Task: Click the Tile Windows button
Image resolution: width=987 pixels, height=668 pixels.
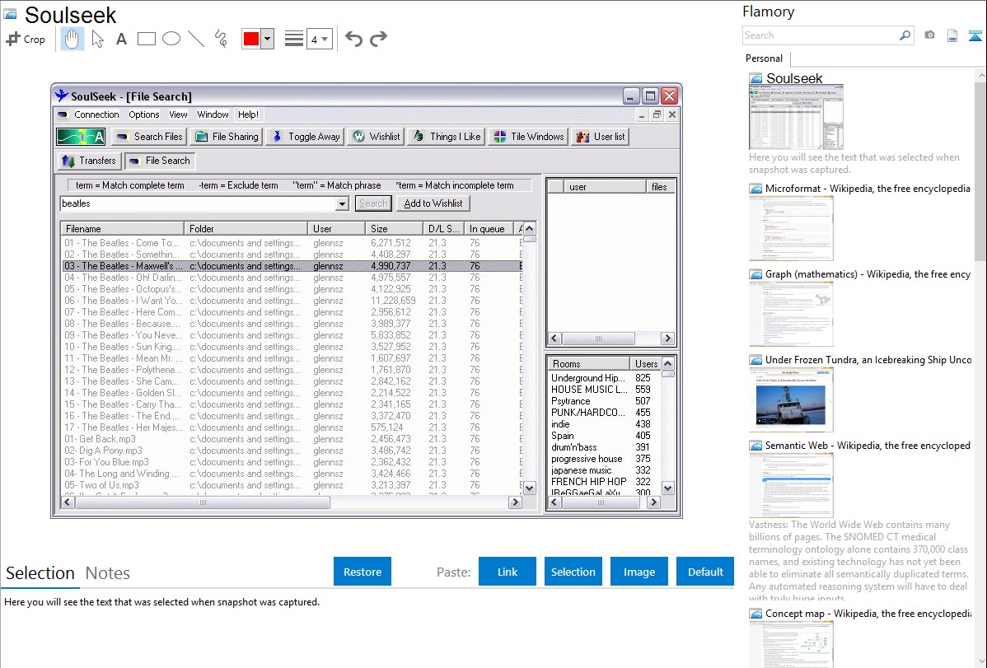Action: (529, 137)
